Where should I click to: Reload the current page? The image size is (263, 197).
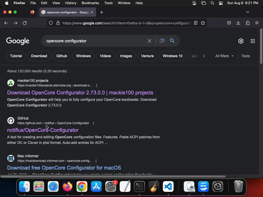tap(25, 23)
